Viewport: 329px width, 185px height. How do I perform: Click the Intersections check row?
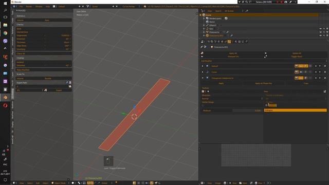coord(44,32)
